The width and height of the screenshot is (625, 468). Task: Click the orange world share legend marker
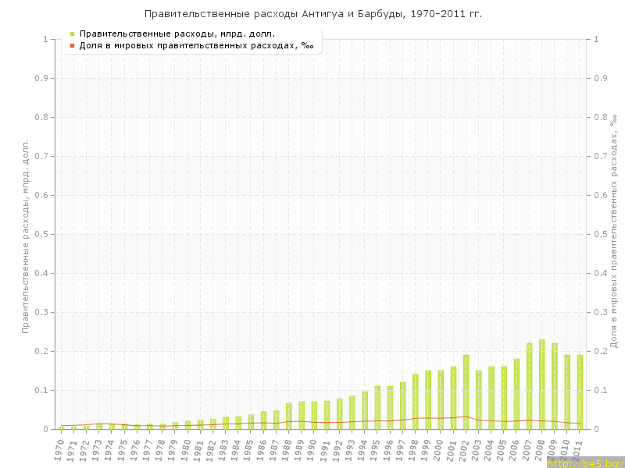tap(72, 45)
